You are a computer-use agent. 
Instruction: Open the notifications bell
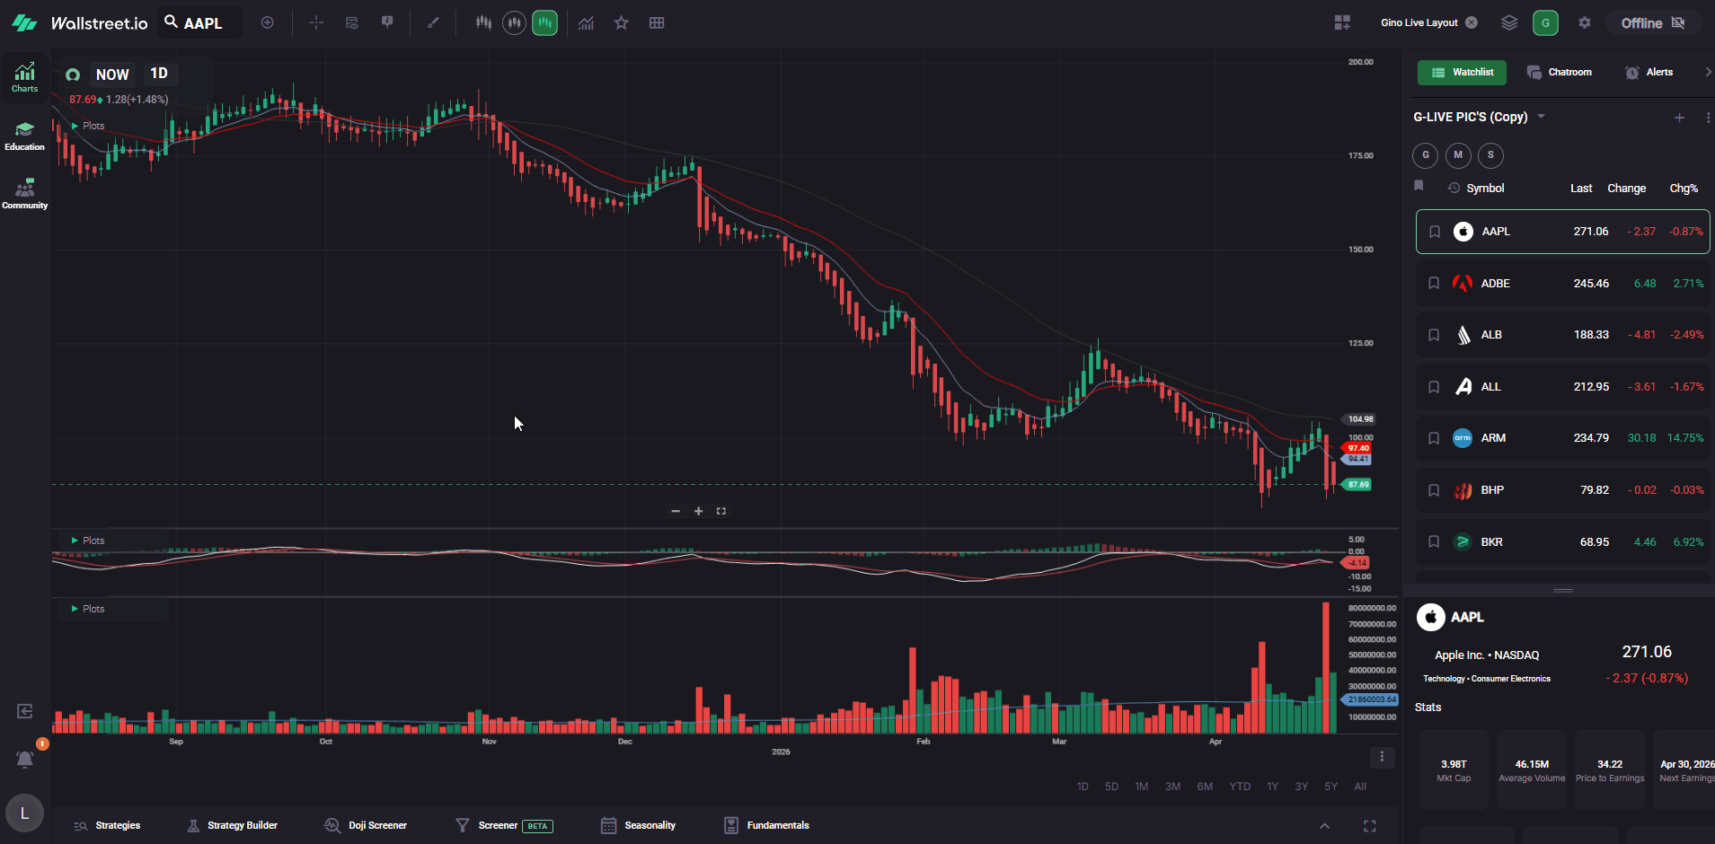coord(24,760)
